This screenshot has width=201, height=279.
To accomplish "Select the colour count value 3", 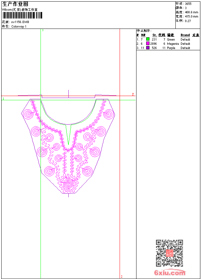I will [x=186, y=8].
